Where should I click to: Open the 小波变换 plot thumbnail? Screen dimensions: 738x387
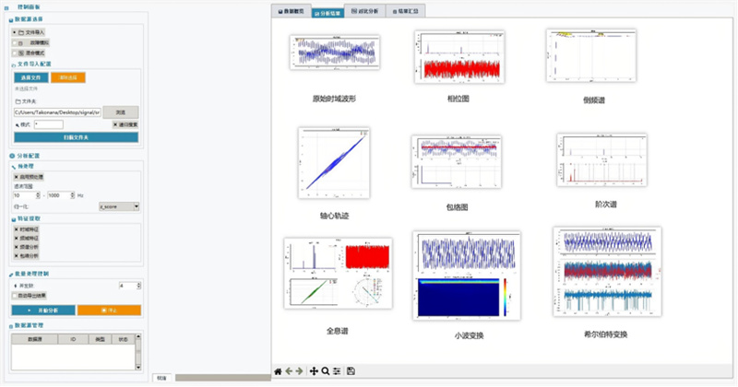click(x=469, y=276)
